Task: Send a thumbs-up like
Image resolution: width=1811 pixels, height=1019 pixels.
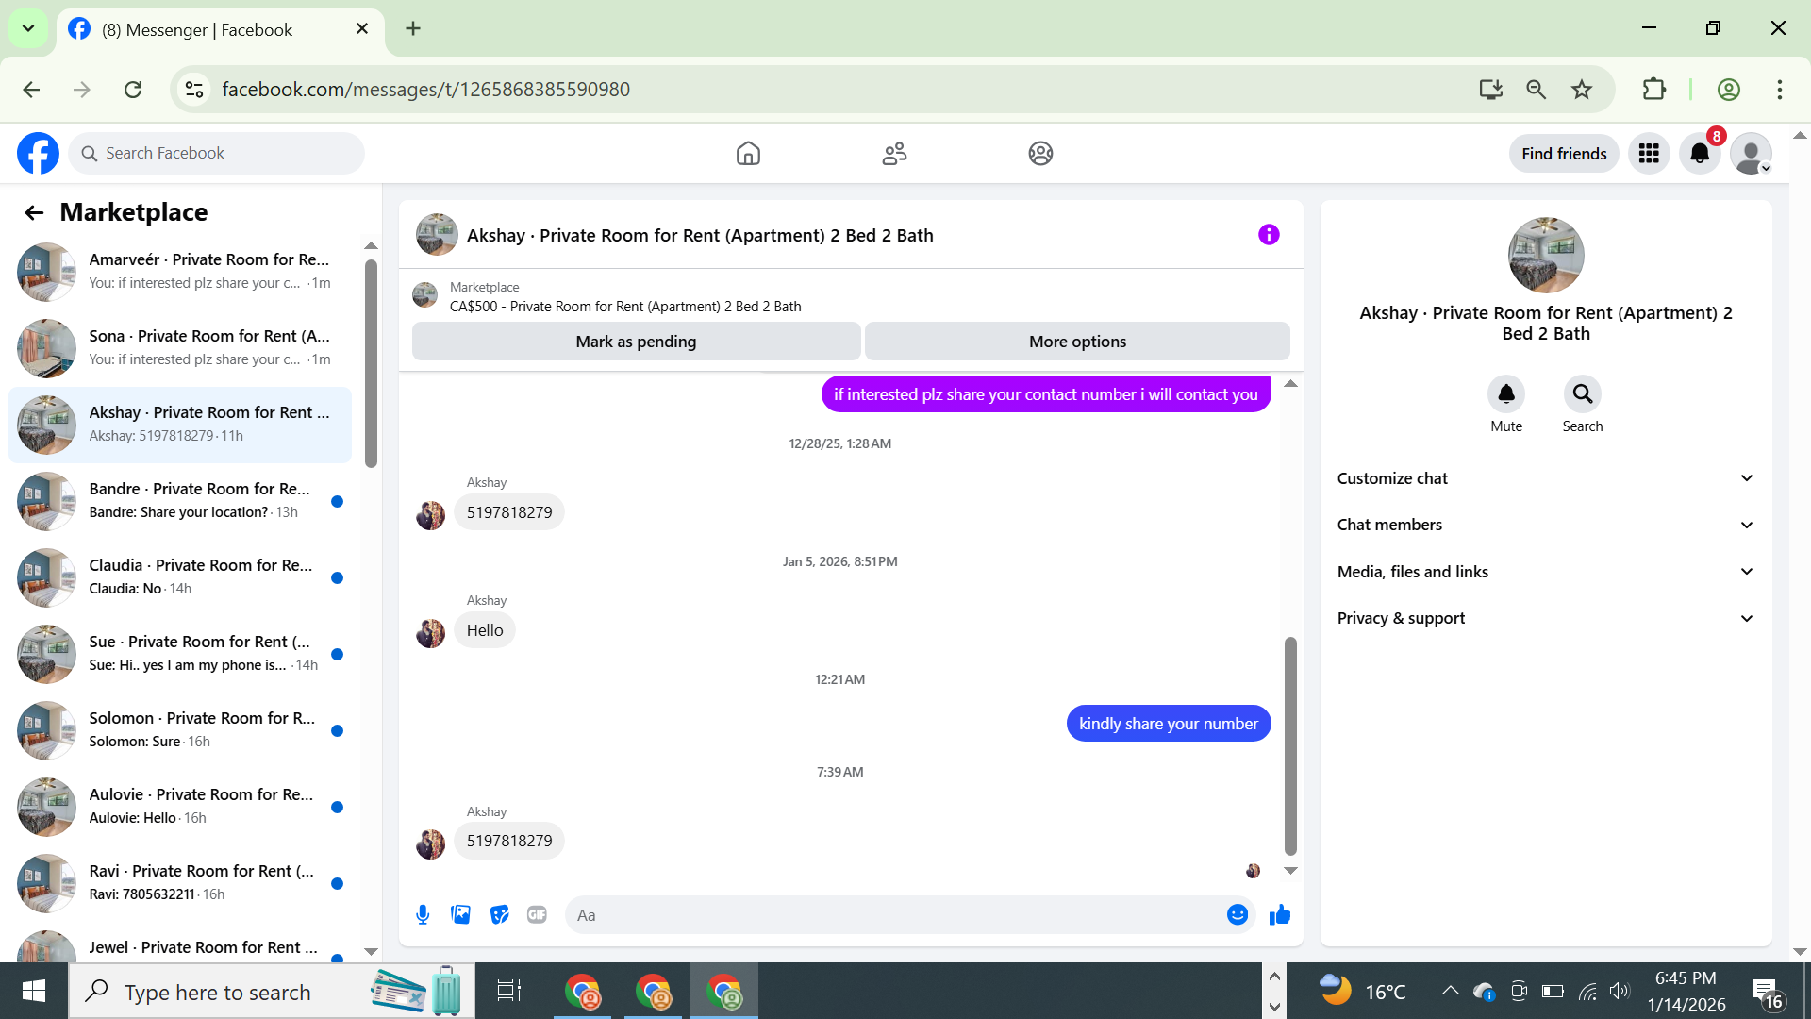Action: coord(1279,914)
